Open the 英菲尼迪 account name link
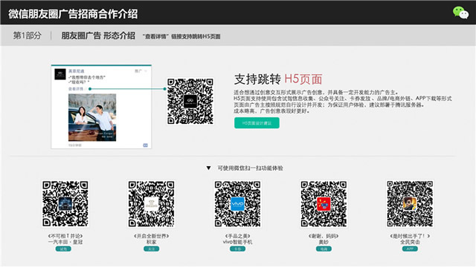 coord(76,71)
